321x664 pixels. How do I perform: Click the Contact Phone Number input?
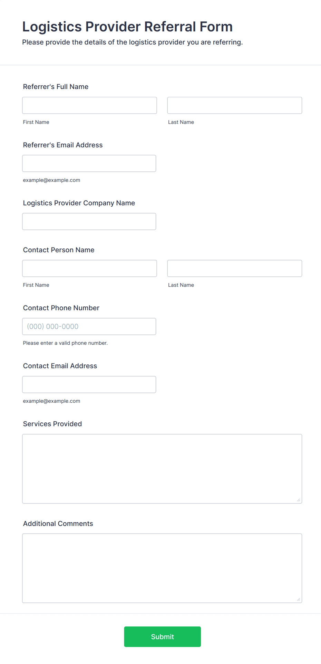[89, 326]
